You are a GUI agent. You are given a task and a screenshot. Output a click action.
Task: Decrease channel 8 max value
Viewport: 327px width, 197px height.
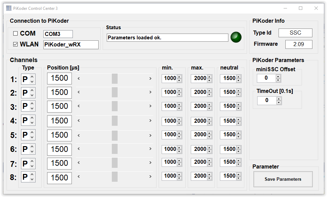[x=209, y=178]
